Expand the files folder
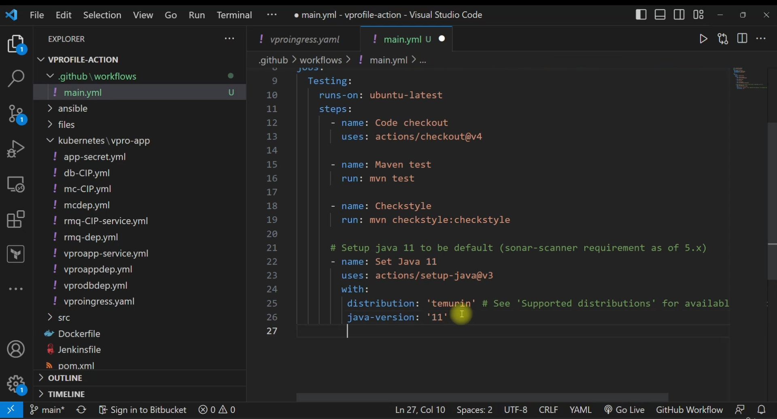This screenshot has width=777, height=419. (140, 125)
